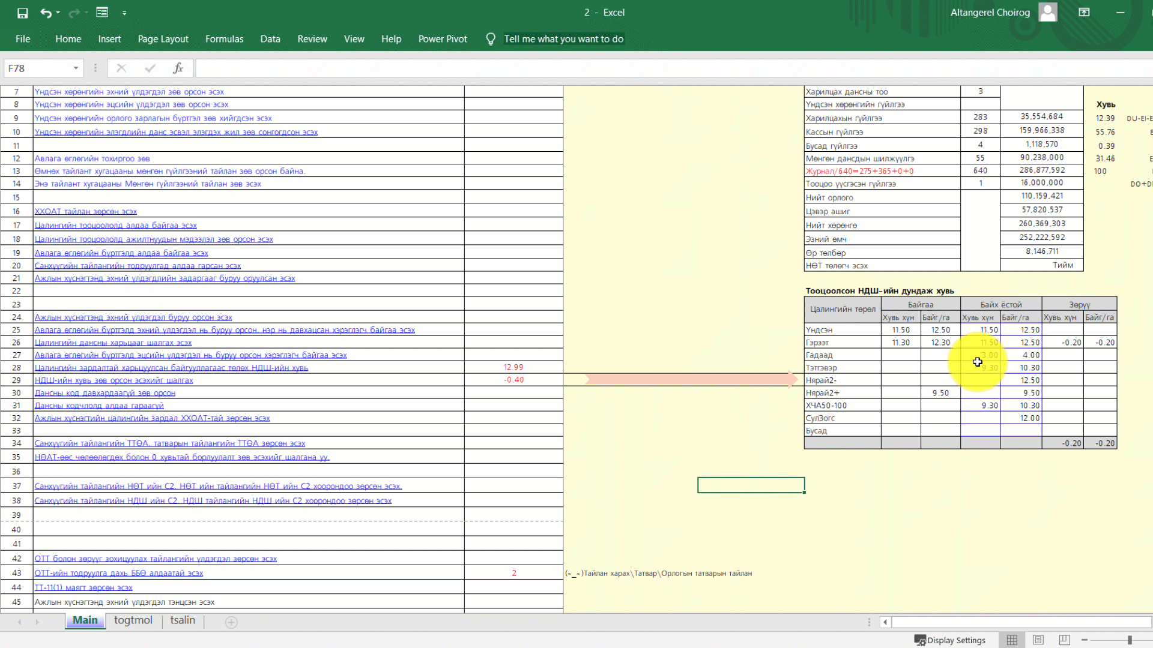The height and width of the screenshot is (648, 1153).
Task: Click the Save icon in title bar
Action: tap(22, 13)
